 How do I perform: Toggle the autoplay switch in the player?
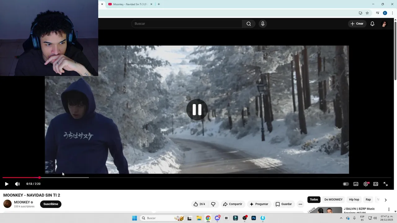pos(346,184)
